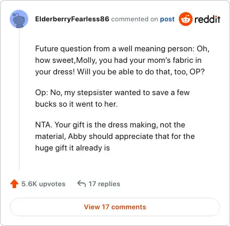
Task: Open the 17 replies label
Action: point(104,184)
